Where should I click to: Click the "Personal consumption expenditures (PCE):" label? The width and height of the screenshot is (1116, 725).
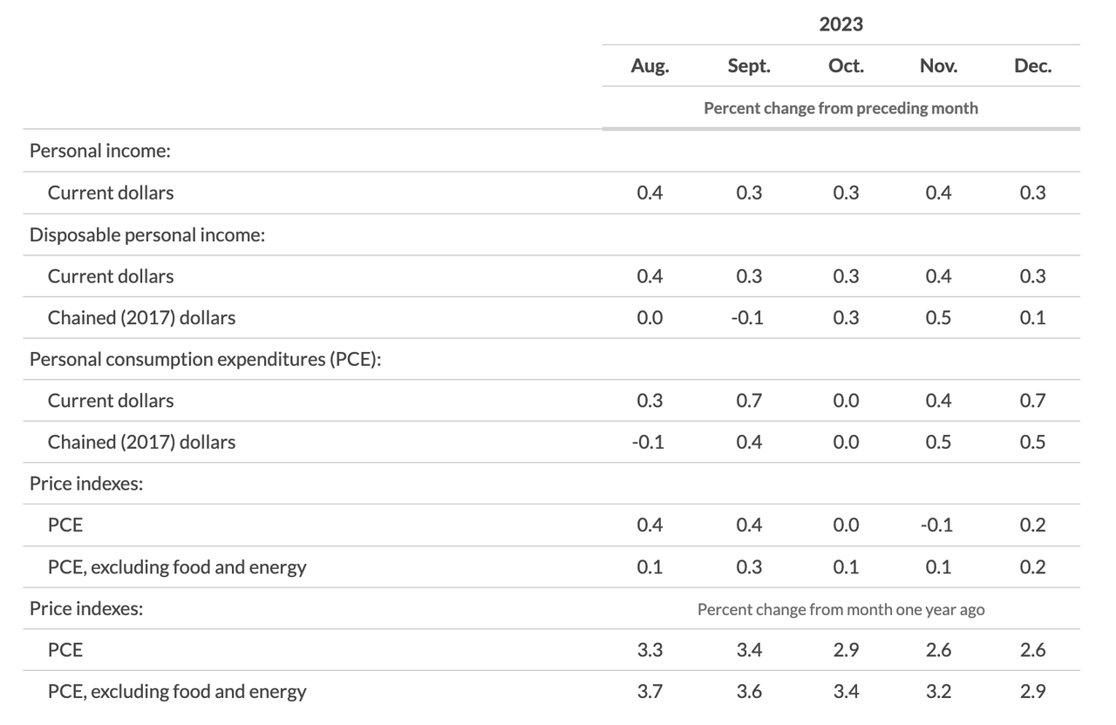coord(205,359)
